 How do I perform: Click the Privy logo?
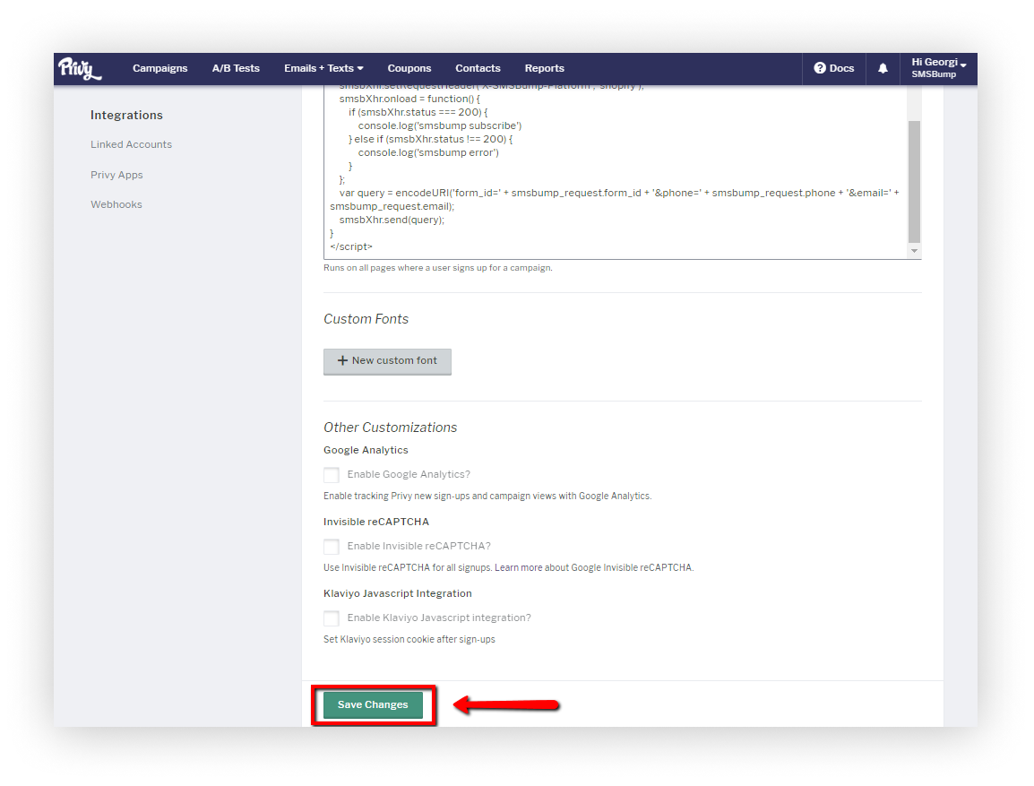[80, 69]
